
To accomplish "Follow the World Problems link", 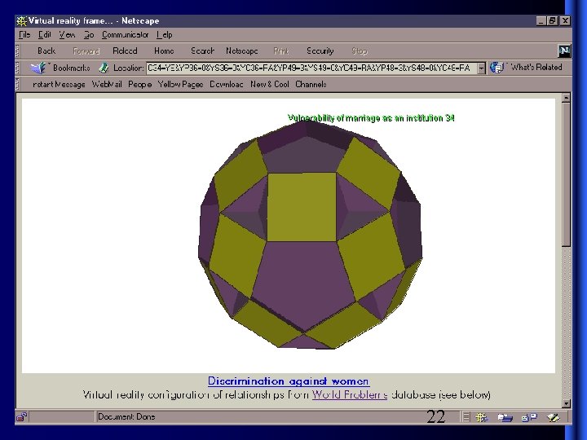I will coord(350,394).
